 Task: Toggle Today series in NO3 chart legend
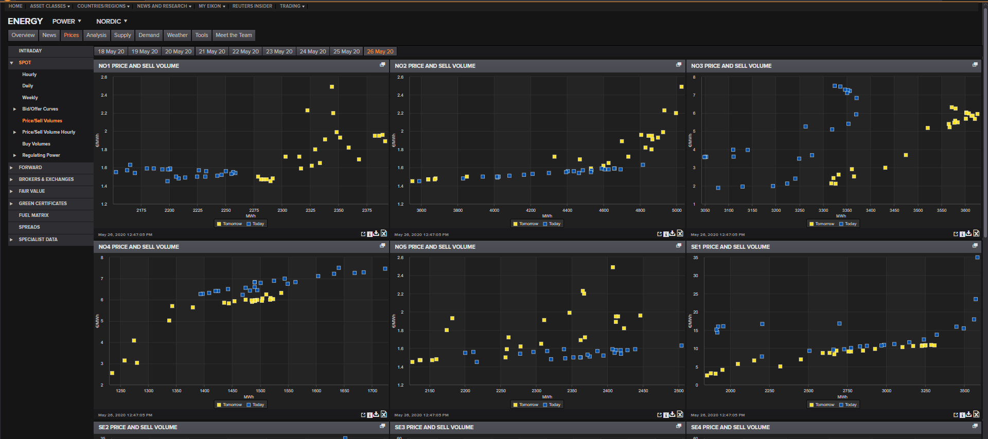[848, 224]
